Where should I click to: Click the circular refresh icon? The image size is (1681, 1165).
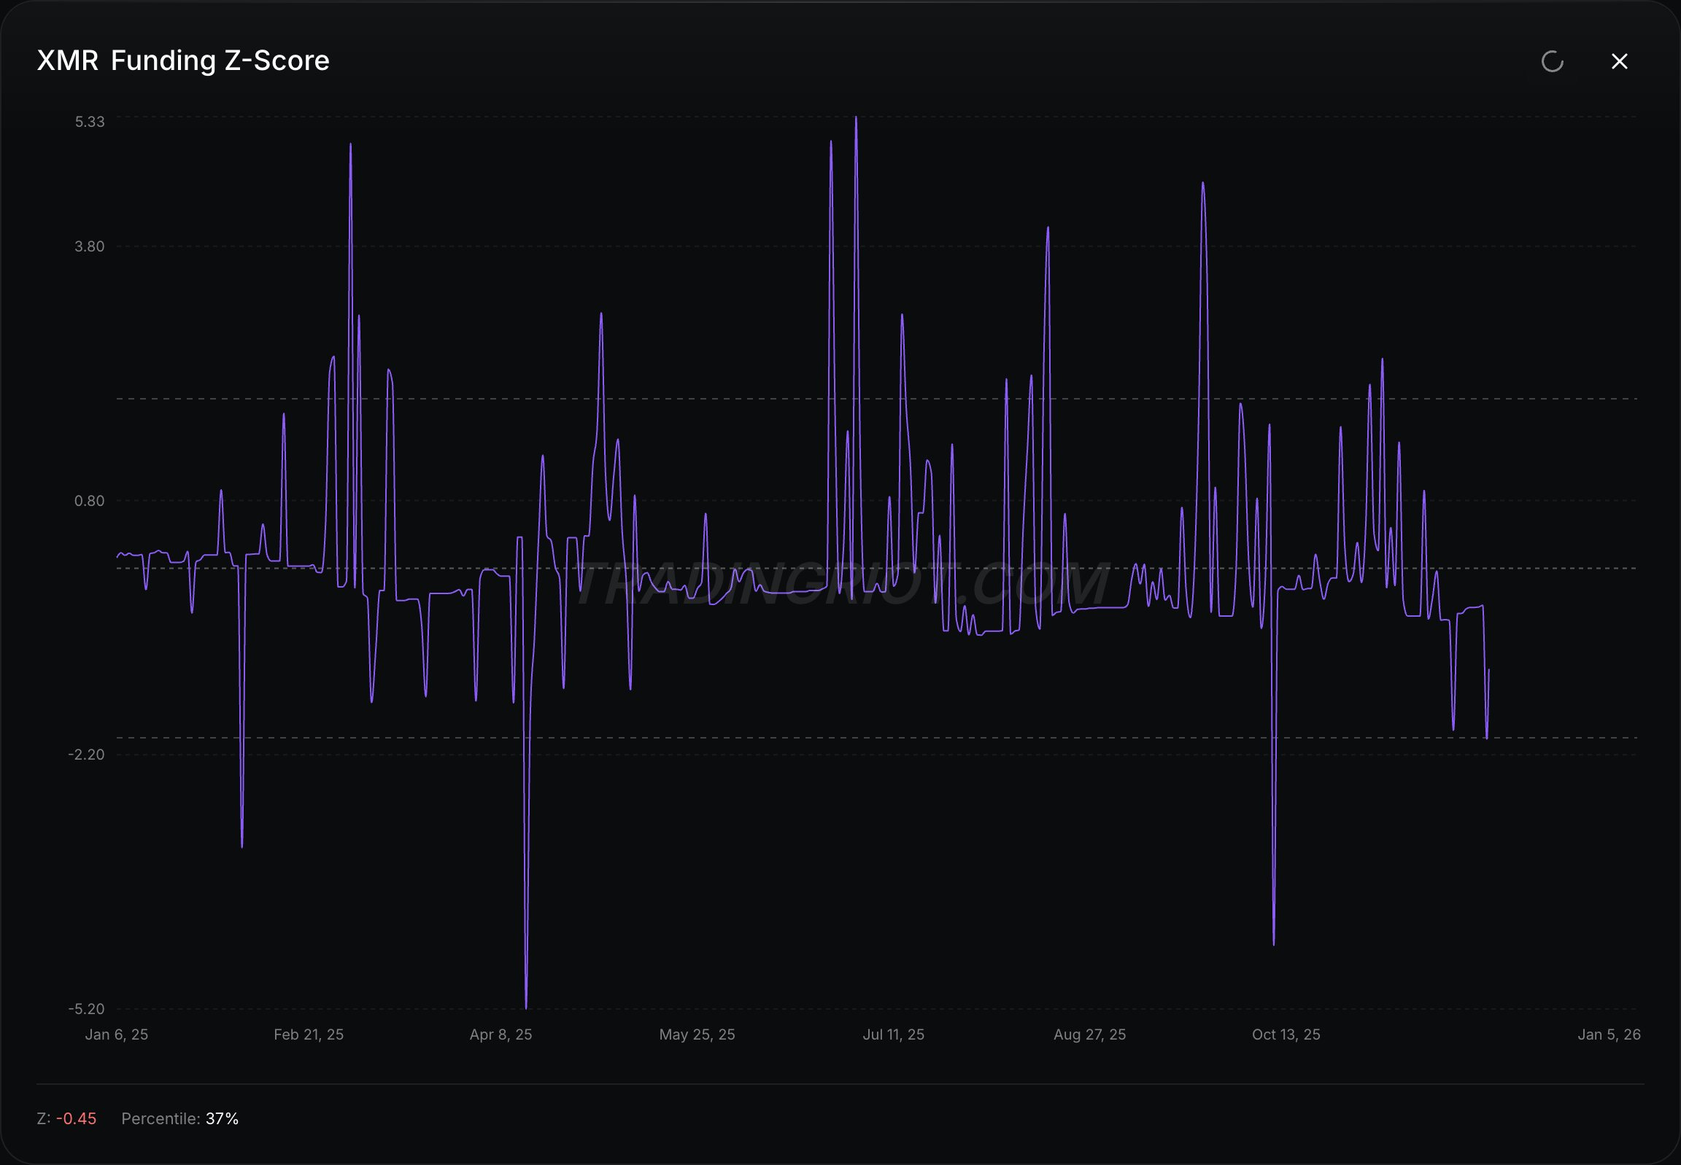[1552, 61]
